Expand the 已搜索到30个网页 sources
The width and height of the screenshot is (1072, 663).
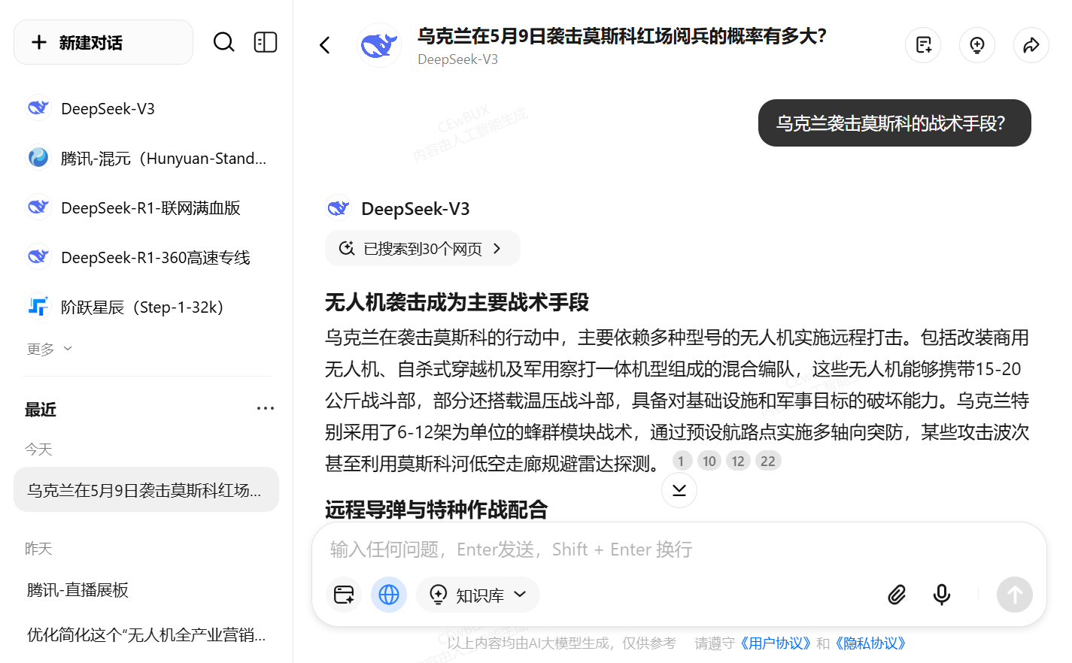tap(422, 249)
